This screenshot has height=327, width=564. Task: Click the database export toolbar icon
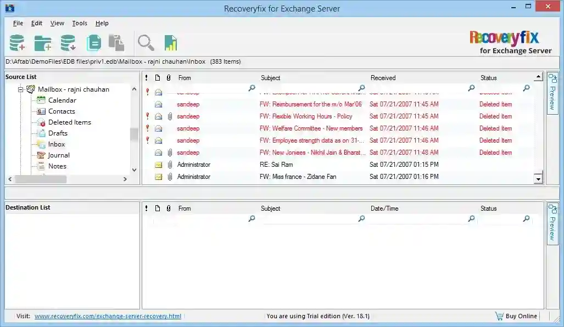pyautogui.click(x=68, y=43)
